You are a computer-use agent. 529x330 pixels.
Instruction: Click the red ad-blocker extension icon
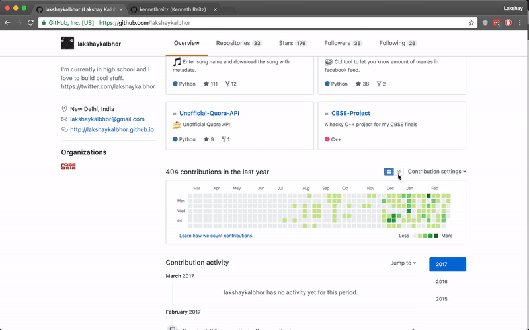tap(509, 23)
